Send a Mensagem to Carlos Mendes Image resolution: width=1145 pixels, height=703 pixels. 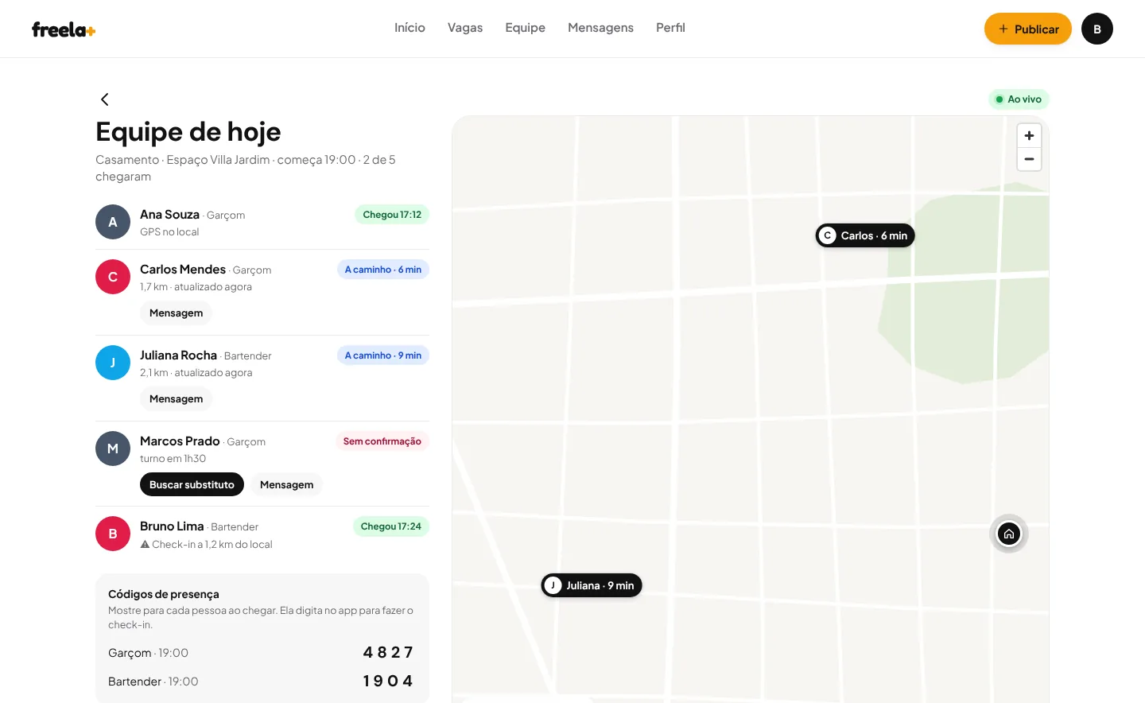point(176,313)
